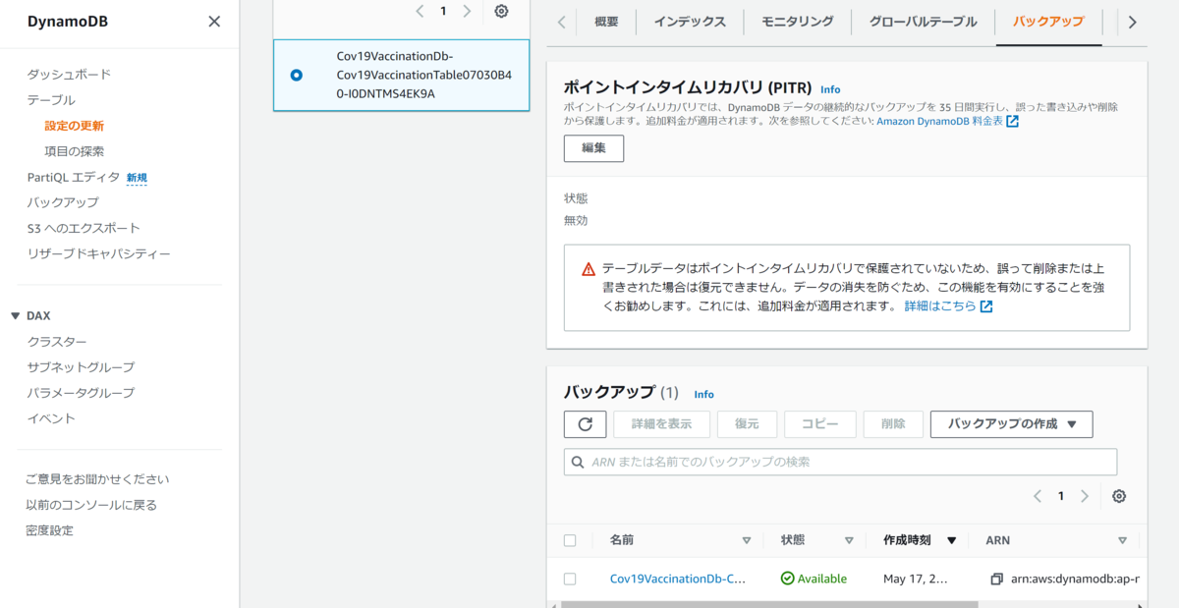Open バックアップの作成 dropdown
The image size is (1179, 608).
pos(1012,424)
